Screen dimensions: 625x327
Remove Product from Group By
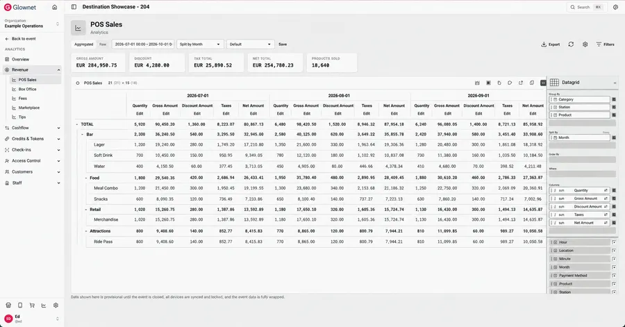[x=614, y=115]
